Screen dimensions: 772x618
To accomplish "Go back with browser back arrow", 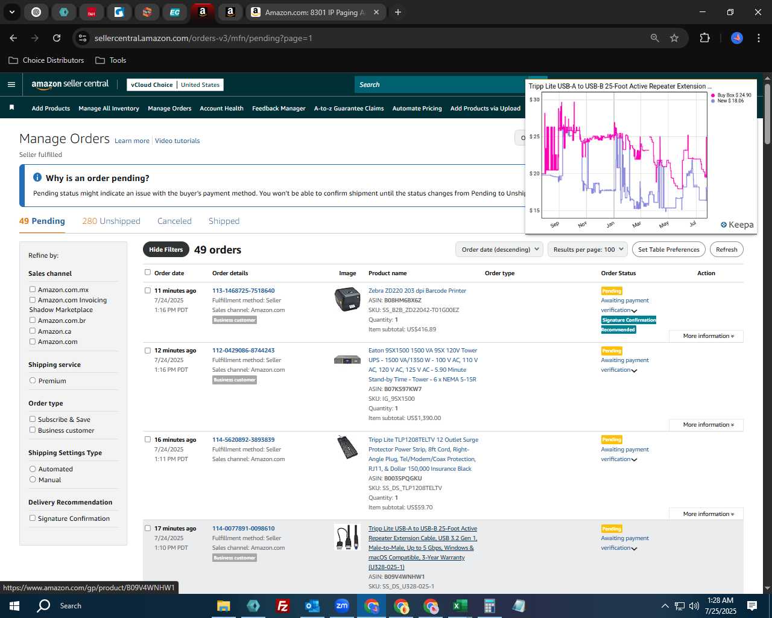I will [13, 38].
